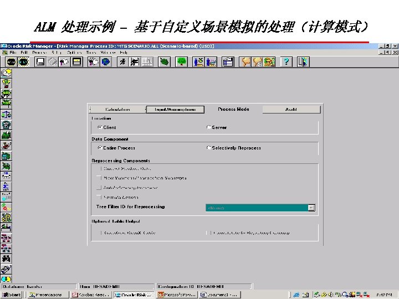The height and width of the screenshot is (299, 399).
Task: Open the Window menu
Action: (108, 53)
